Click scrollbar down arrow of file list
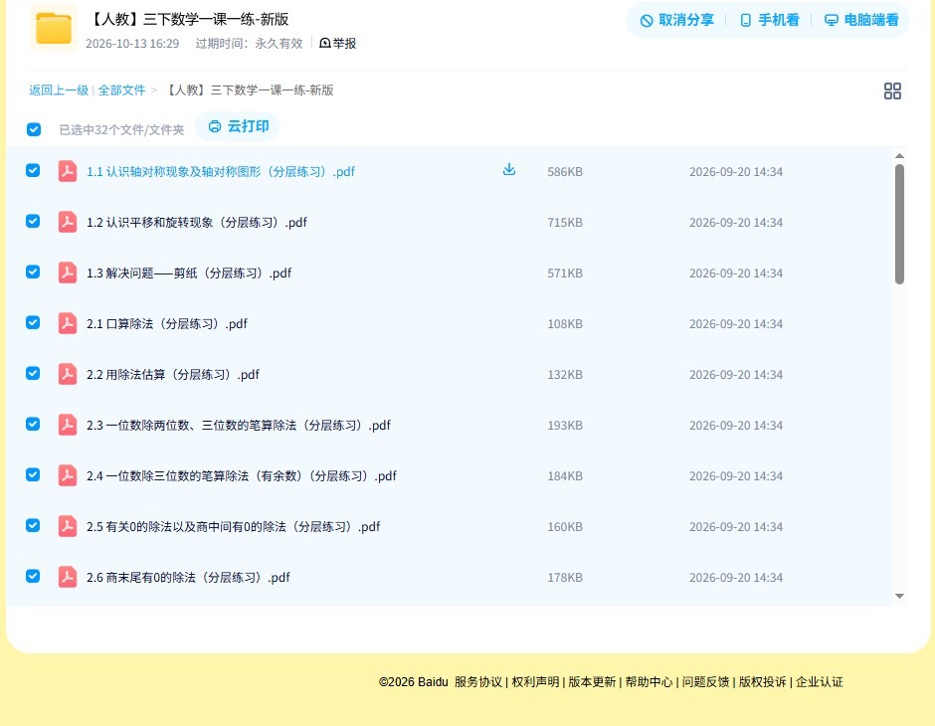The width and height of the screenshot is (935, 726). point(900,596)
